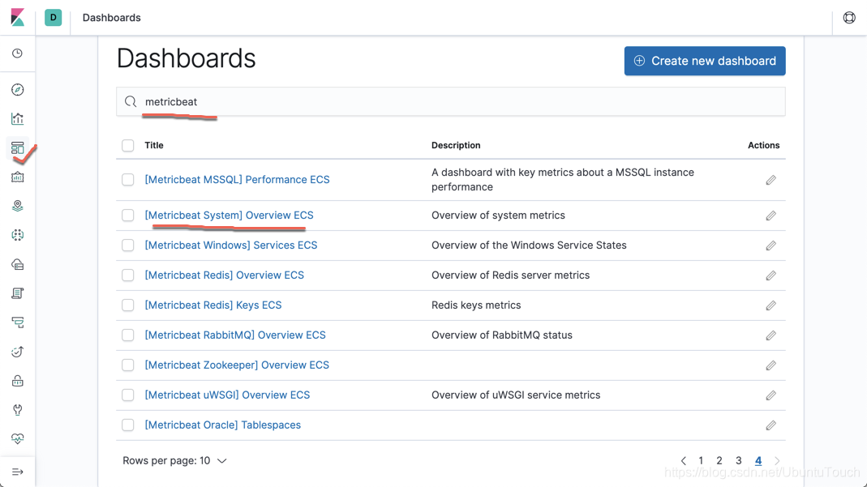Expand the side navigation menu
Image resolution: width=867 pixels, height=487 pixels.
18,472
